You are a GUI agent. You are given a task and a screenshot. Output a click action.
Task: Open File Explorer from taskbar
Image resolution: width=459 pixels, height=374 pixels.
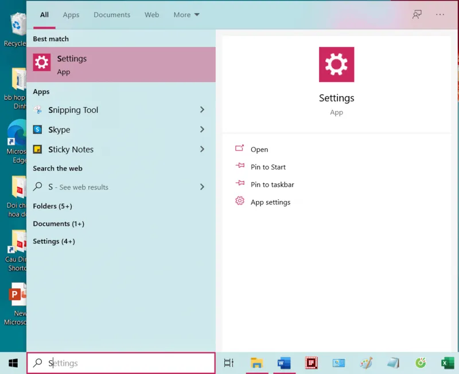[256, 363]
